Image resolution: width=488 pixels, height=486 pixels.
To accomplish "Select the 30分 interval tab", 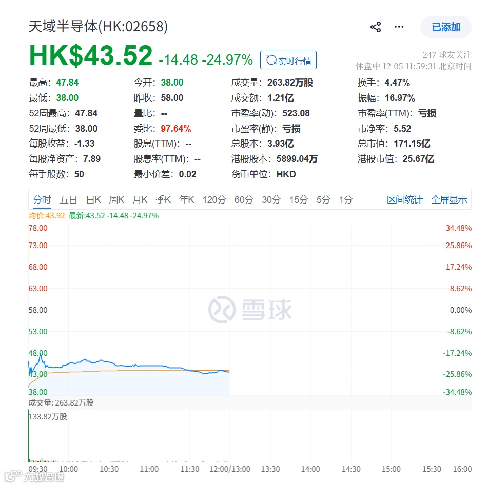I will tap(271, 199).
